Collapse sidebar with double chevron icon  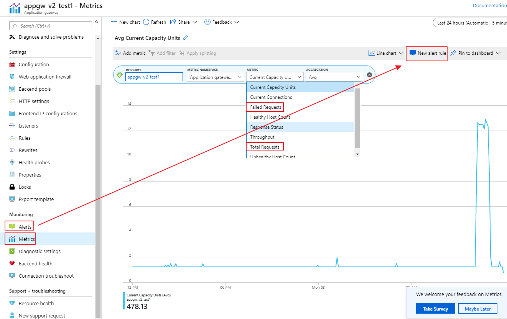coord(97,22)
